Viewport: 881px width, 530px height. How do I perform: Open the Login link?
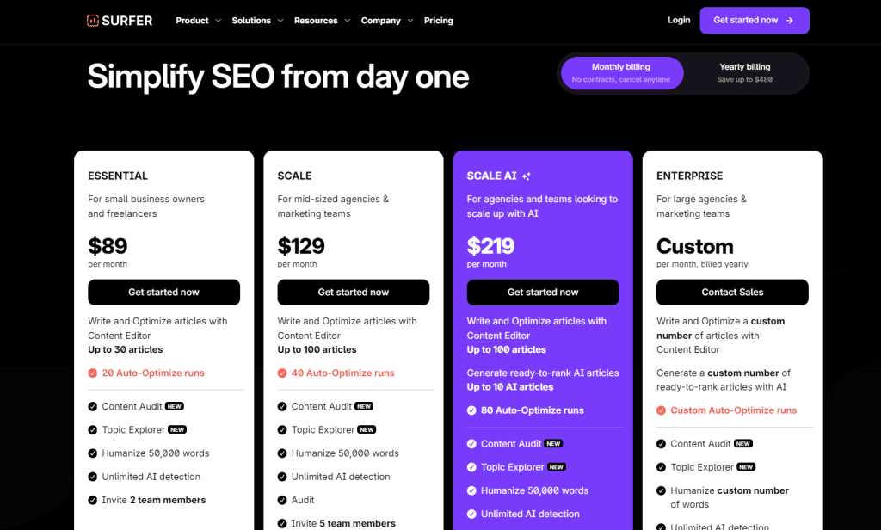point(679,21)
